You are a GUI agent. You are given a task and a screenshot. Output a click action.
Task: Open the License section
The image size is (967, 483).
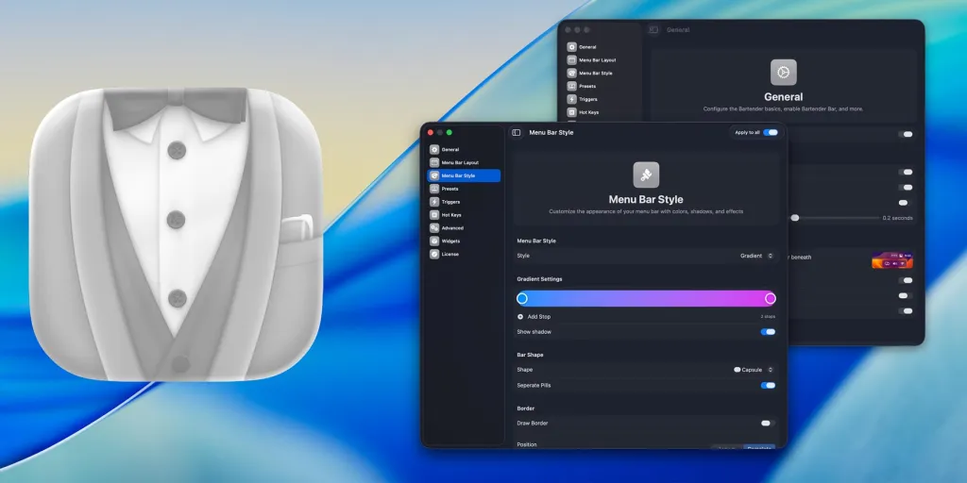click(x=450, y=254)
